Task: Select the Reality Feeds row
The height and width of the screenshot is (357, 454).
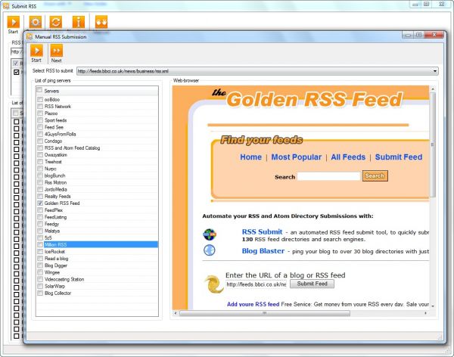Action: (98, 197)
